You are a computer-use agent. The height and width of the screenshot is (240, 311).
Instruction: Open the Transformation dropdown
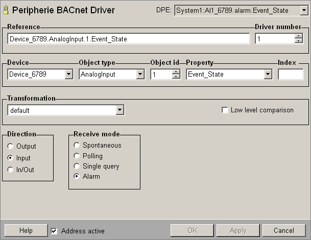click(x=120, y=110)
